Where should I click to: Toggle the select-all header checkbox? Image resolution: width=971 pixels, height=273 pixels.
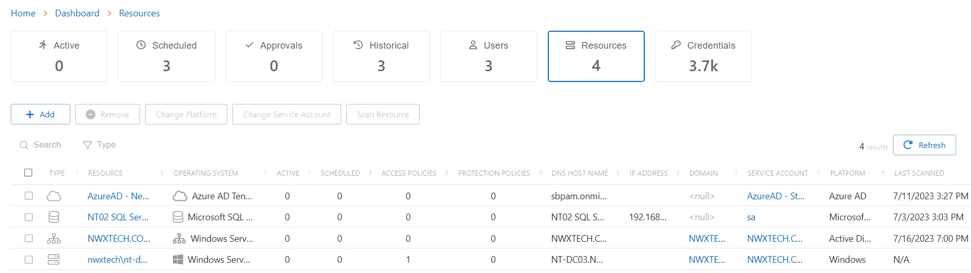click(28, 173)
